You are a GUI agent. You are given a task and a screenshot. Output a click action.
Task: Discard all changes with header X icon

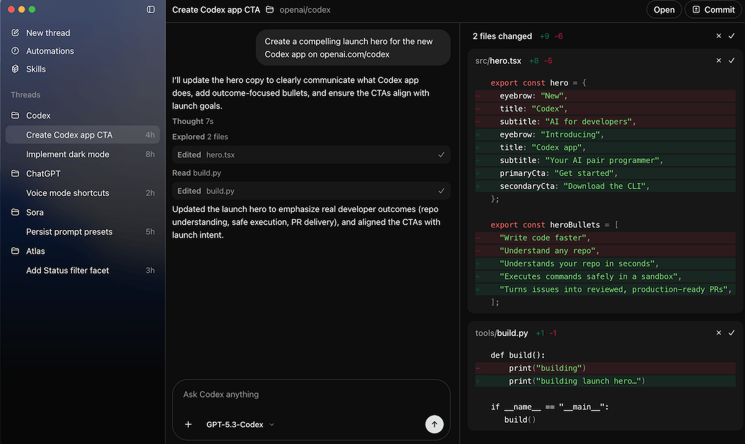pos(719,36)
